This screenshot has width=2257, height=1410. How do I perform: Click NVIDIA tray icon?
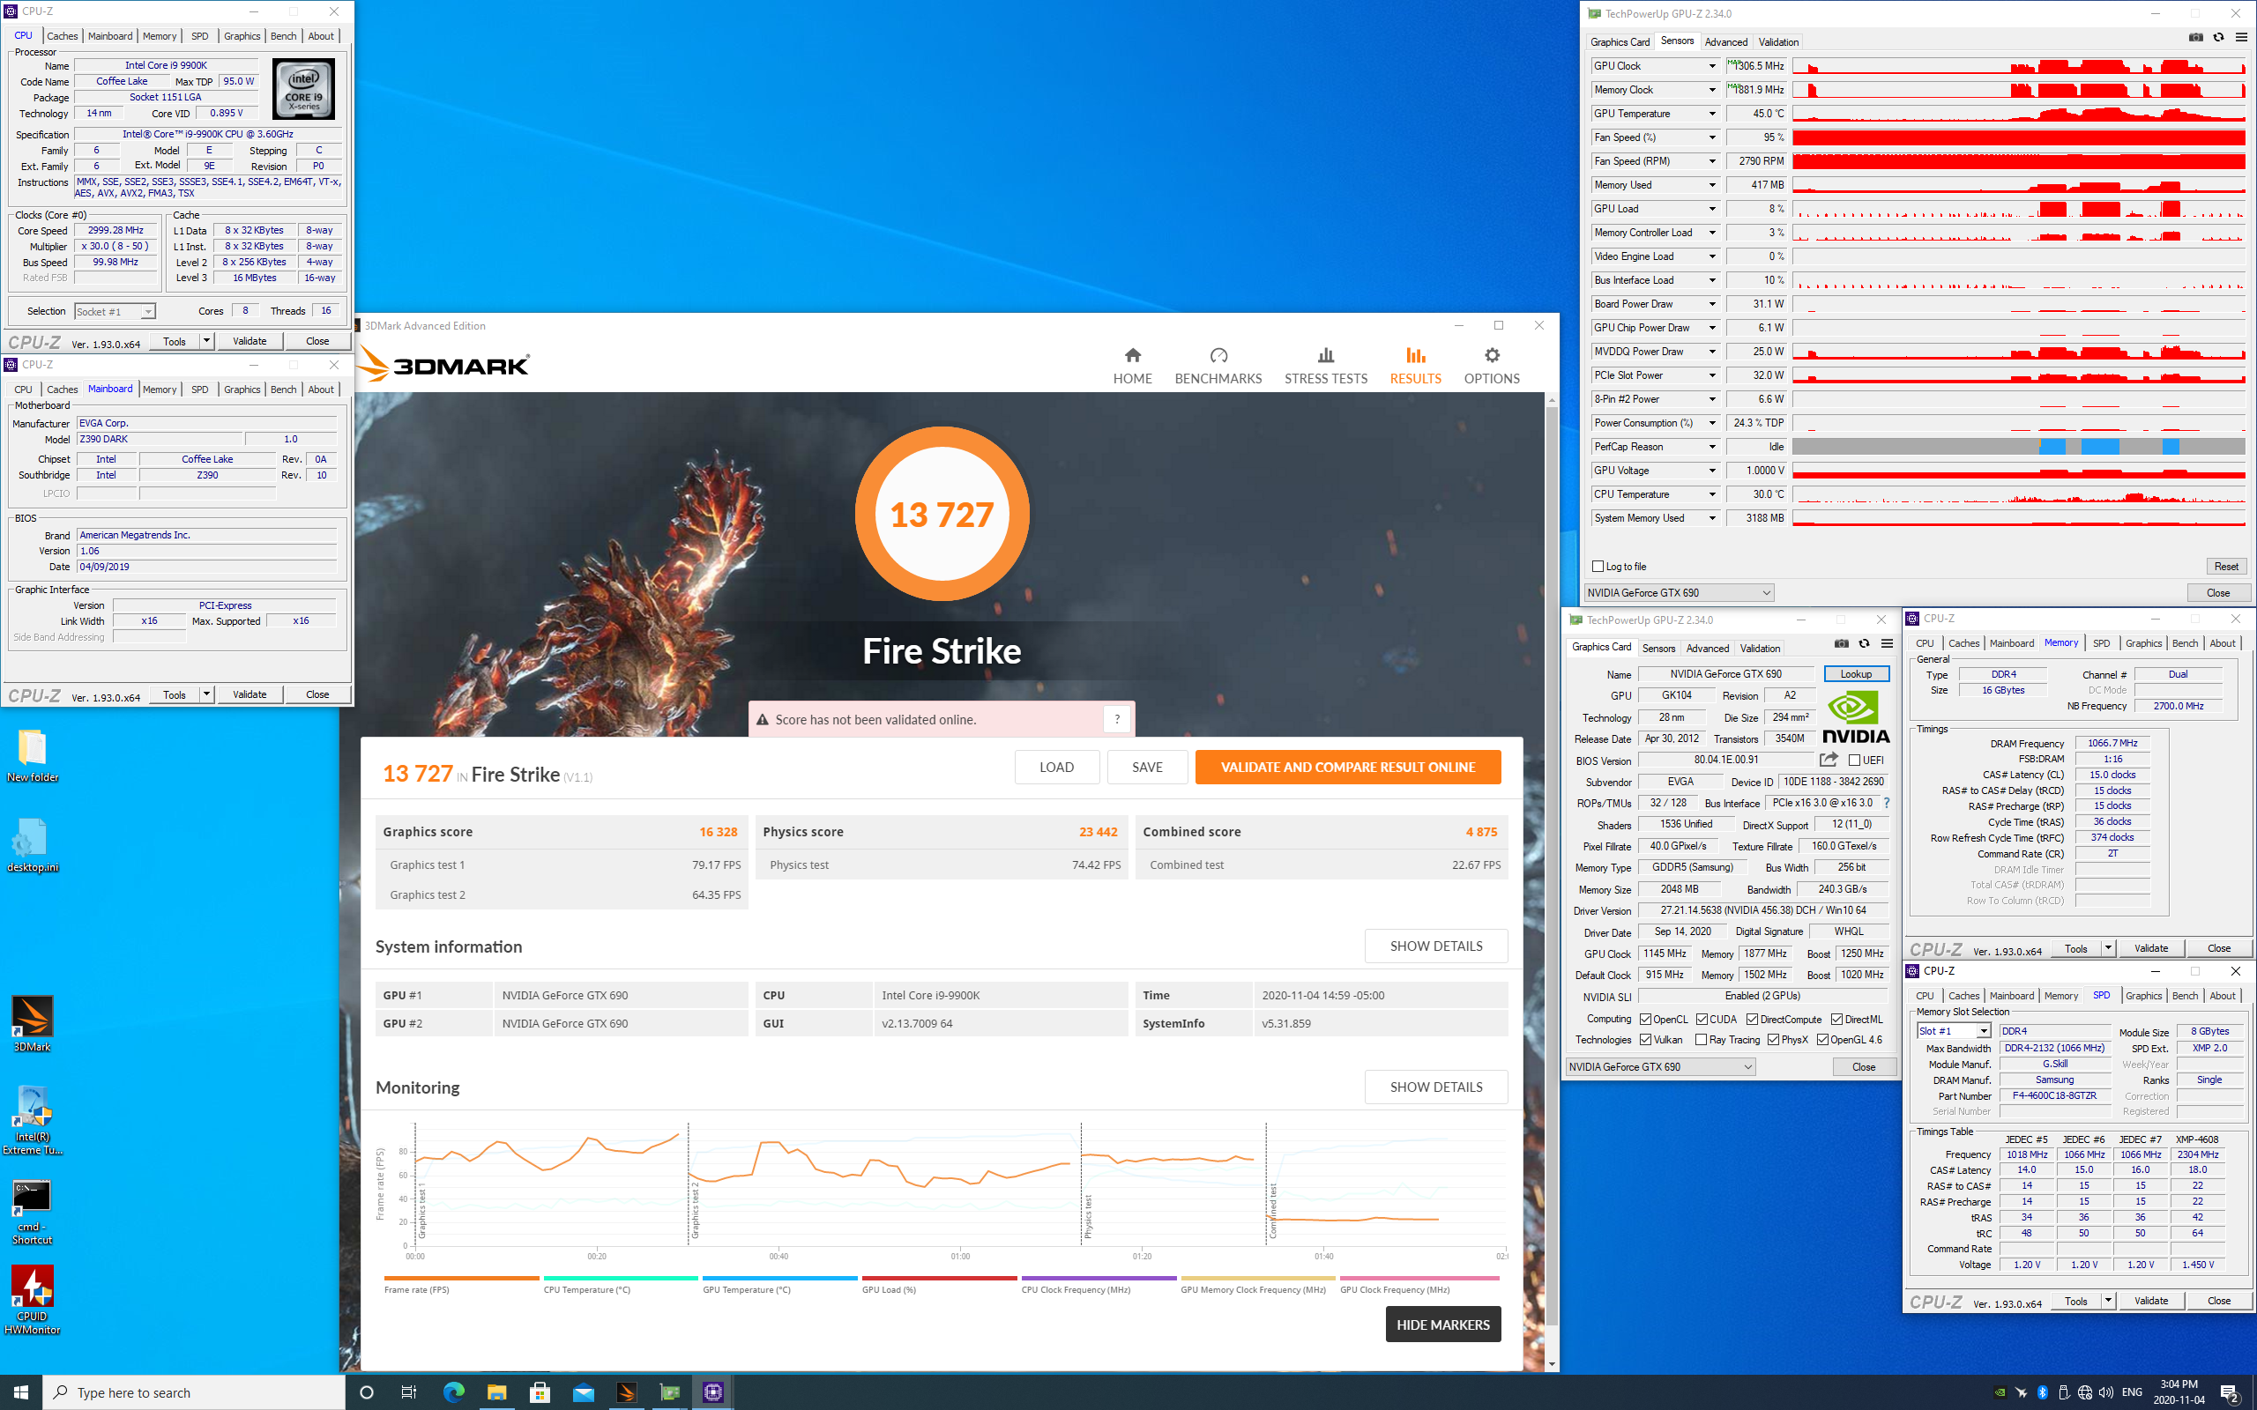(x=2000, y=1392)
